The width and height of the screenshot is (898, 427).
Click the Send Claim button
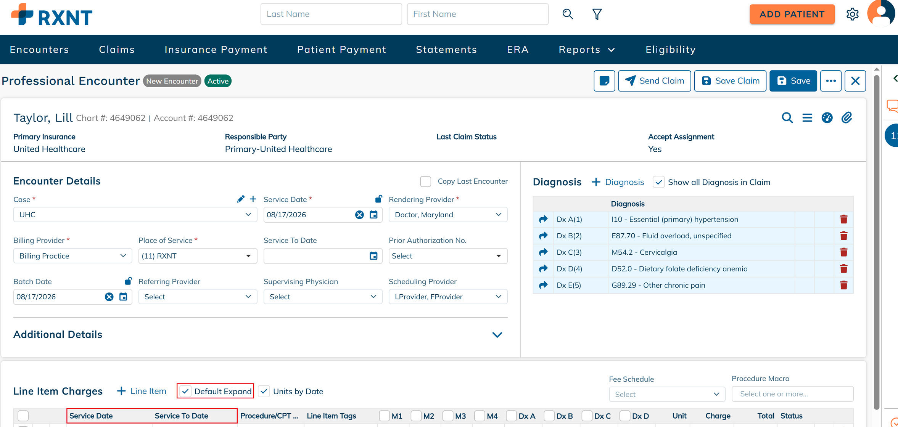point(654,81)
